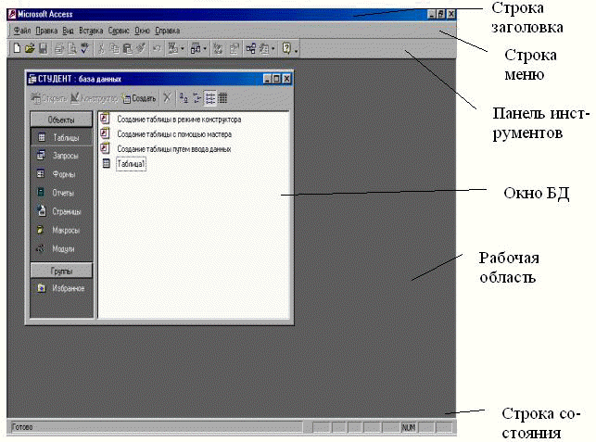Switch to Small Icons view
The width and height of the screenshot is (596, 442).
coord(197,98)
